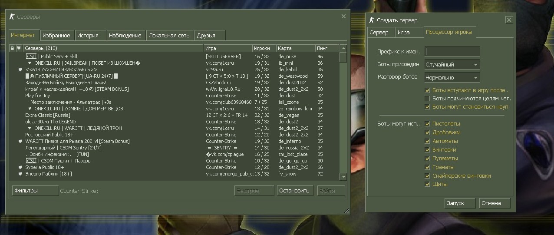Open the 'Разговор ботов' Нормально dropdown
This screenshot has width=554, height=235.
click(452, 77)
